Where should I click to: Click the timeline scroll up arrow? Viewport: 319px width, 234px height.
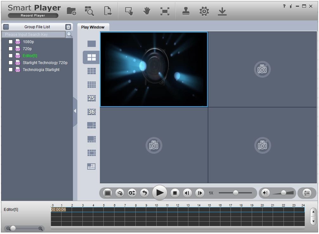click(313, 212)
